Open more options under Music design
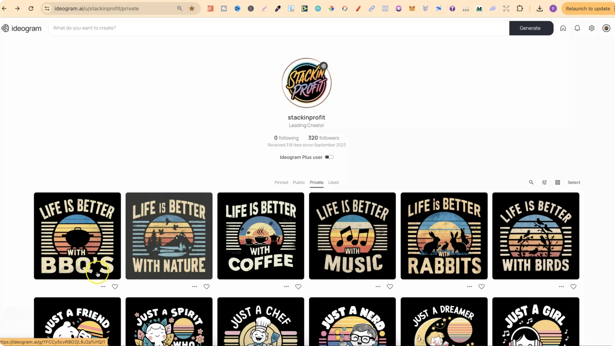The image size is (615, 346). (378, 287)
